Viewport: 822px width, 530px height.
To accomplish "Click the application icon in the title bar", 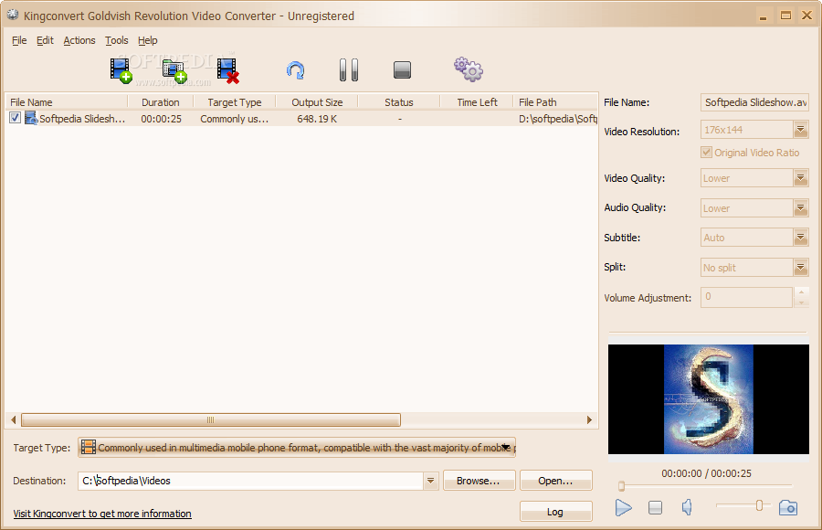I will [x=13, y=16].
